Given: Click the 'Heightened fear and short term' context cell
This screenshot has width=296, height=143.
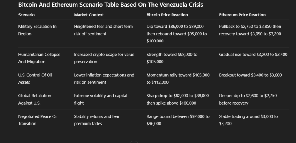Looking at the screenshot, I should click(x=103, y=30).
